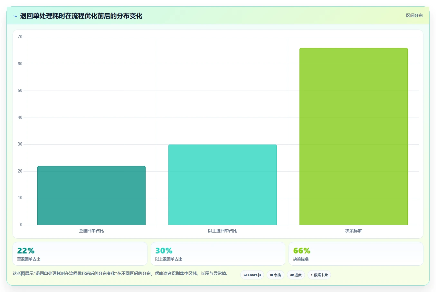Click the x-axis label 以上退回单占比

[x=223, y=231]
